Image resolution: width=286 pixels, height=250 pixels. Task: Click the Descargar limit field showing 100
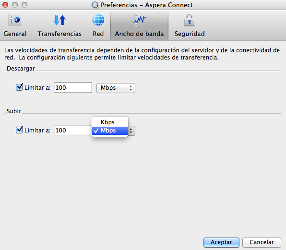pos(73,87)
